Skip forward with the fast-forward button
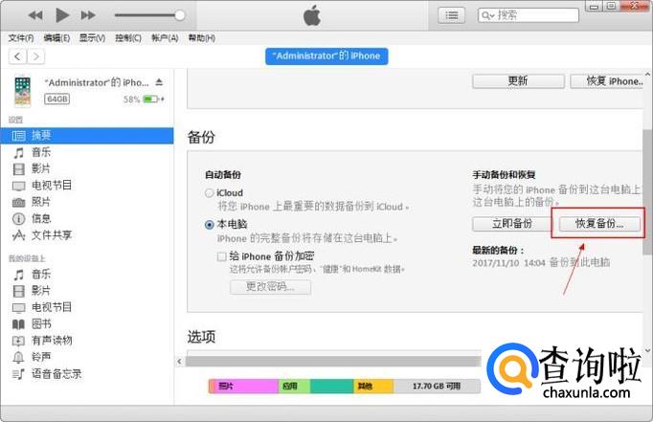 (x=88, y=16)
